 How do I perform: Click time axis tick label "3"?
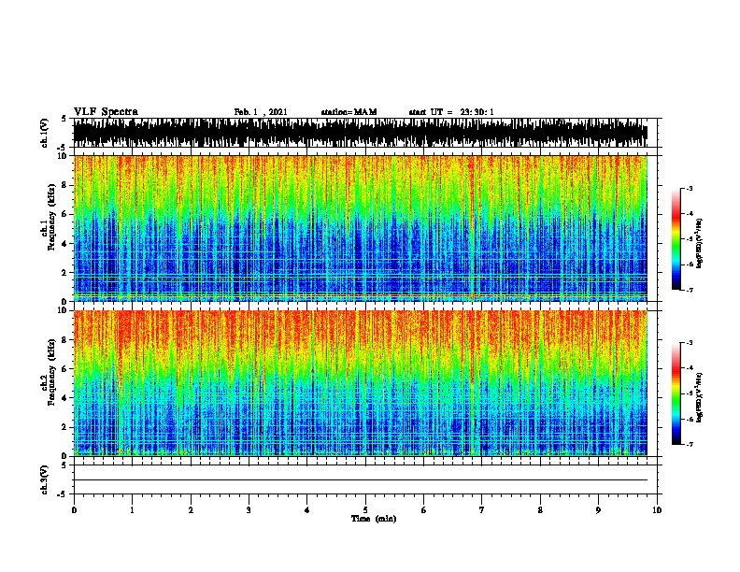(x=249, y=510)
